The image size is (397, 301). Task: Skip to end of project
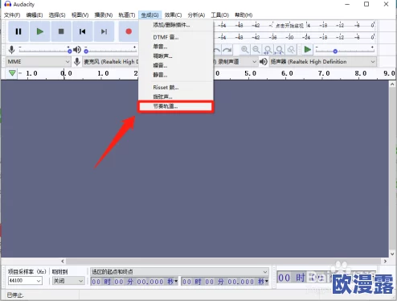pyautogui.click(x=104, y=31)
